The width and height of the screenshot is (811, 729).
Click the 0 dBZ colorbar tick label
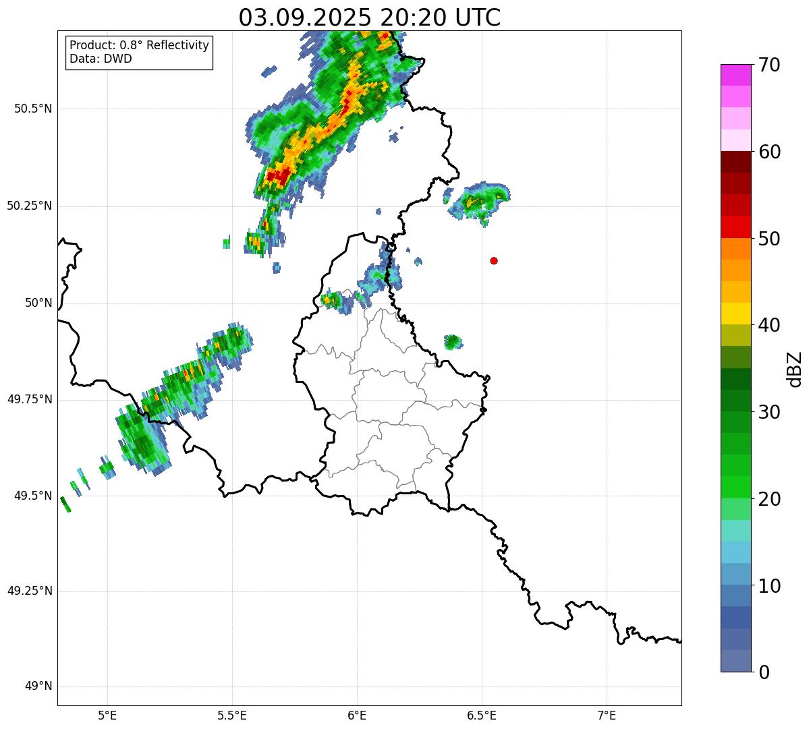coord(764,672)
